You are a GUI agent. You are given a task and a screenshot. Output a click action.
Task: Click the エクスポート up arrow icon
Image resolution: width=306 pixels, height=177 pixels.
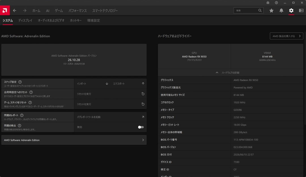[x=143, y=84]
